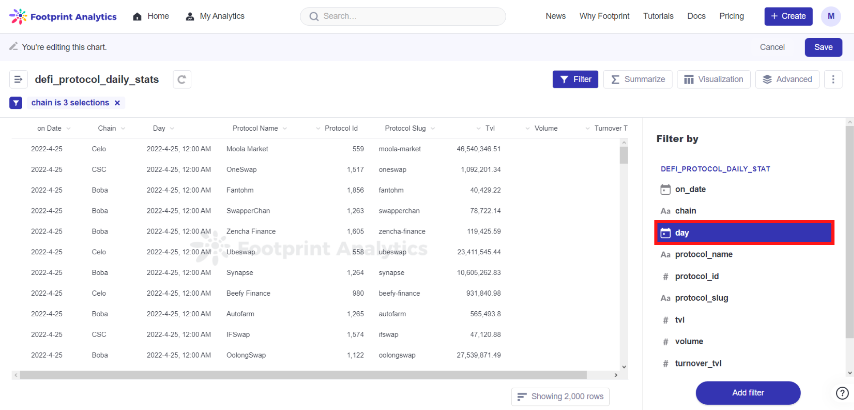
Task: Click the Footprint Analytics logo
Action: (63, 16)
